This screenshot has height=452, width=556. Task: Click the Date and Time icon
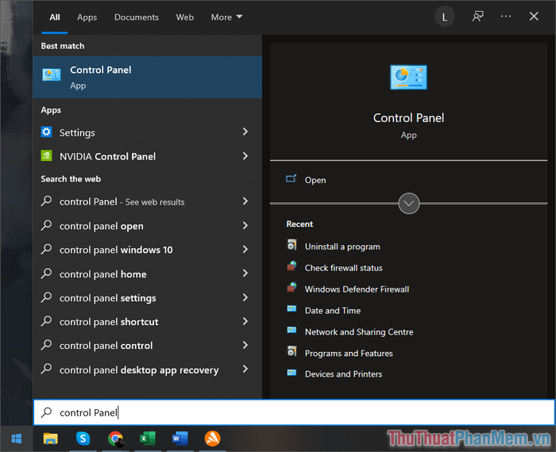292,308
